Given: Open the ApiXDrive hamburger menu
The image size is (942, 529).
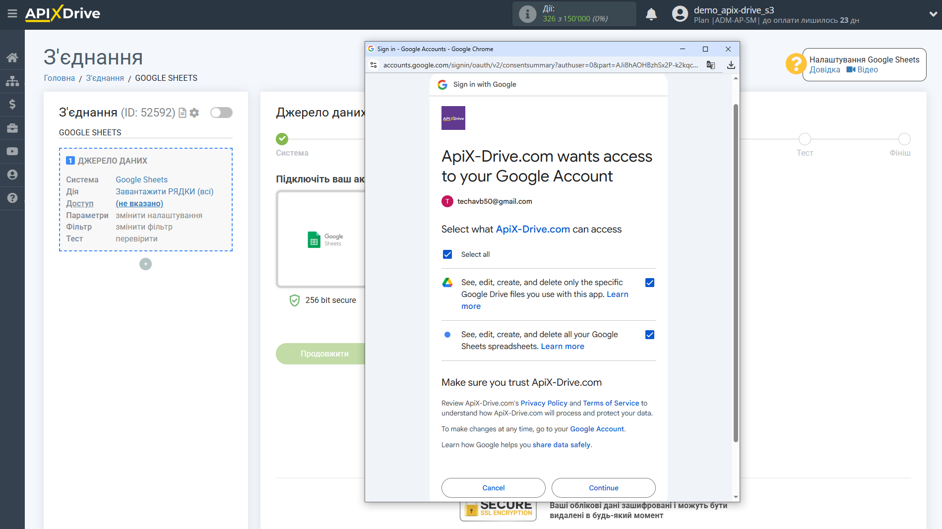Looking at the screenshot, I should (x=12, y=14).
